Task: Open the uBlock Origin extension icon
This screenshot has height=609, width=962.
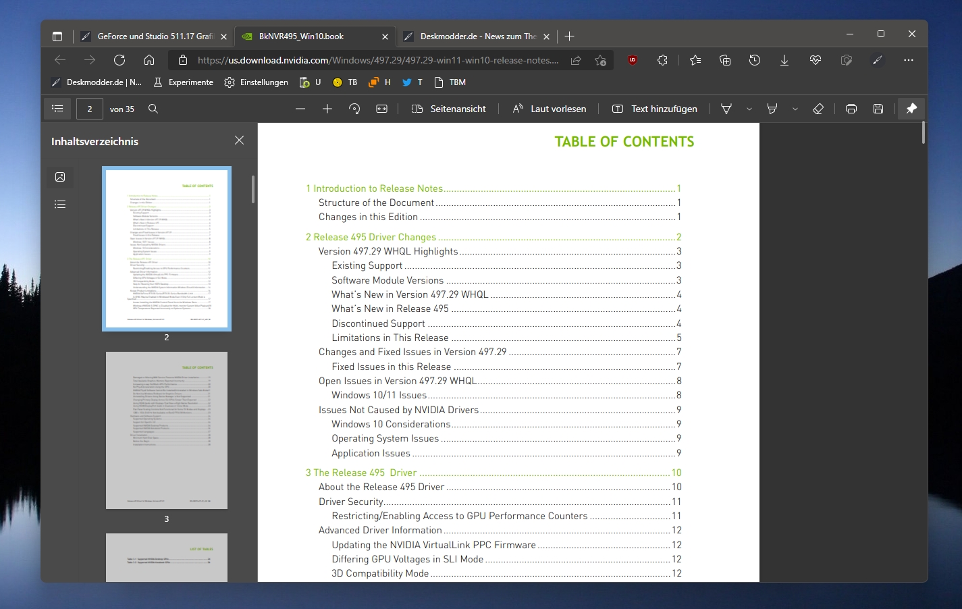Action: [x=633, y=60]
